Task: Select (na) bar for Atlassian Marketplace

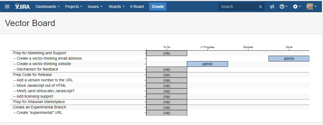Action: (x=167, y=102)
